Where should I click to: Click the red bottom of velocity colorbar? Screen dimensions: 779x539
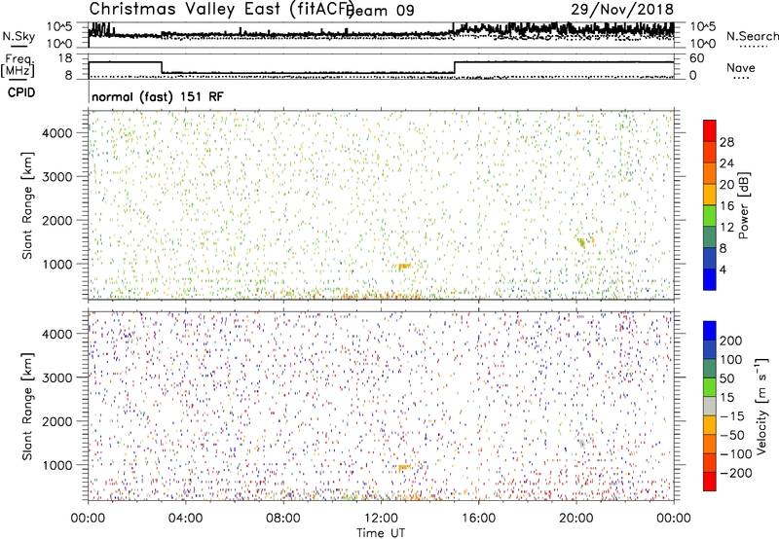click(x=710, y=482)
